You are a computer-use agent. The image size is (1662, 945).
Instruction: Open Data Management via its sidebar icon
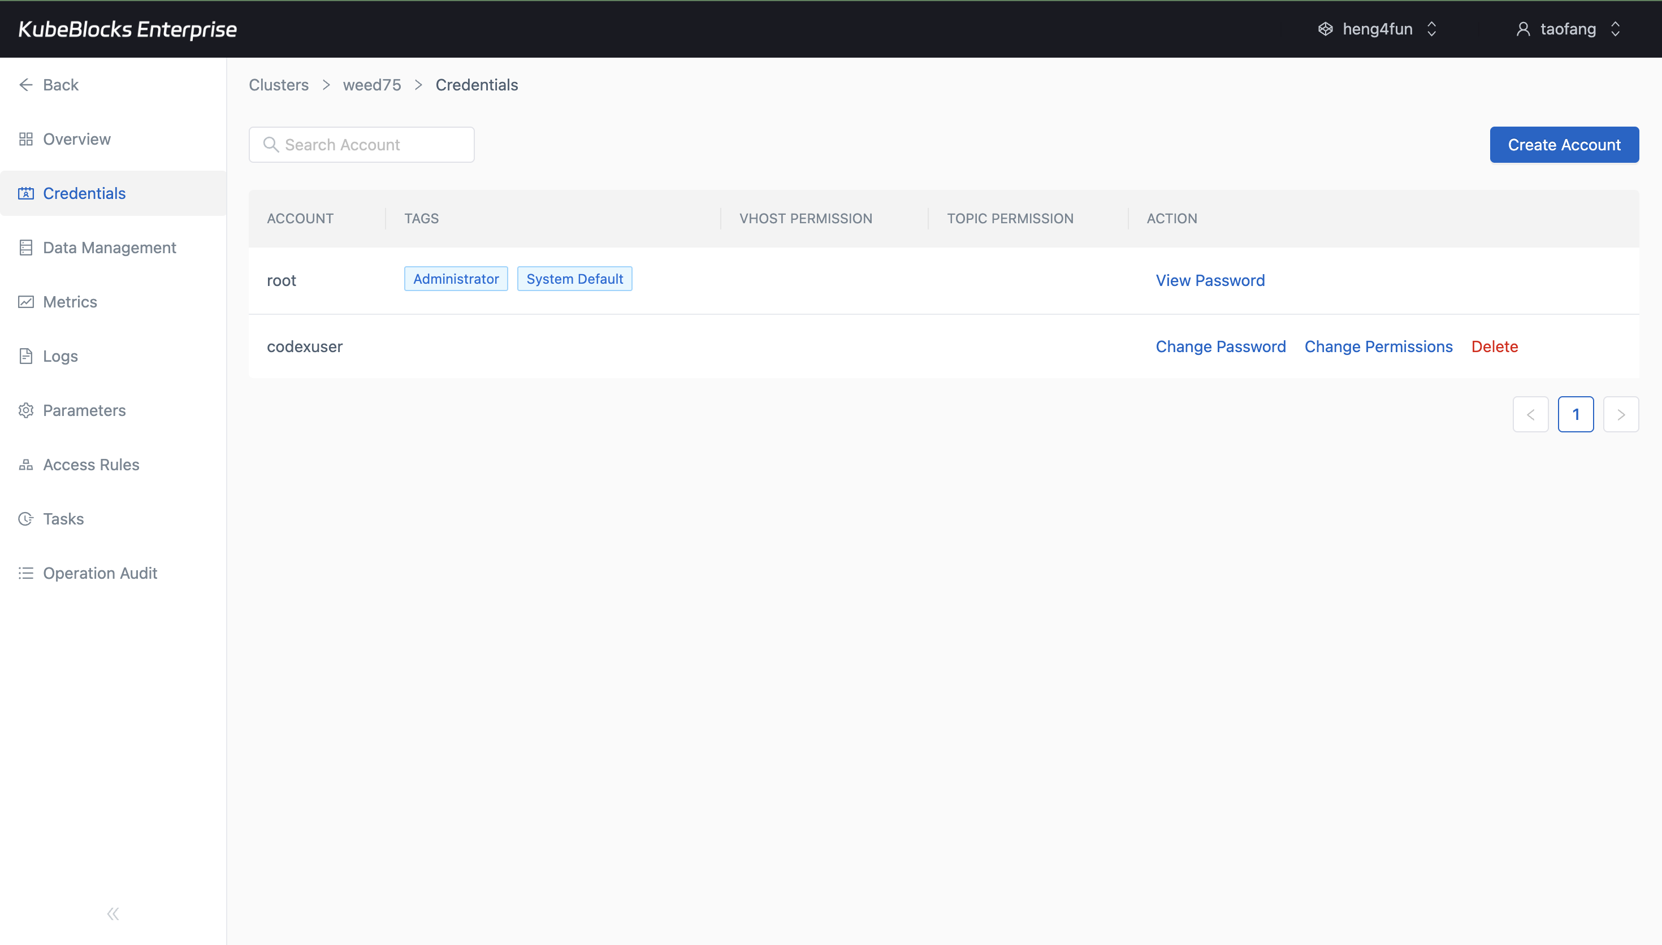click(x=26, y=248)
